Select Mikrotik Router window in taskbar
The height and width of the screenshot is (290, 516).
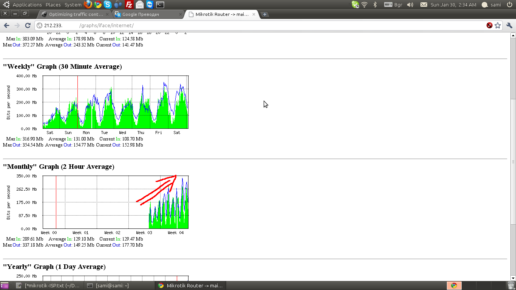[x=190, y=285]
